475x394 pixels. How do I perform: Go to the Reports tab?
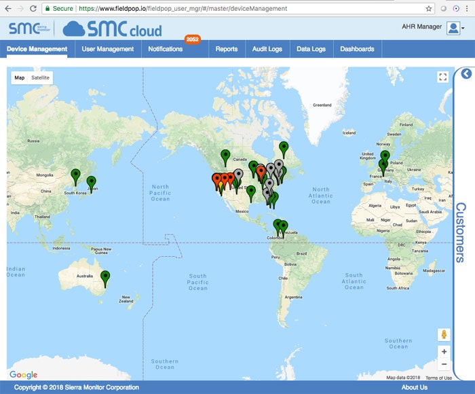click(x=227, y=49)
